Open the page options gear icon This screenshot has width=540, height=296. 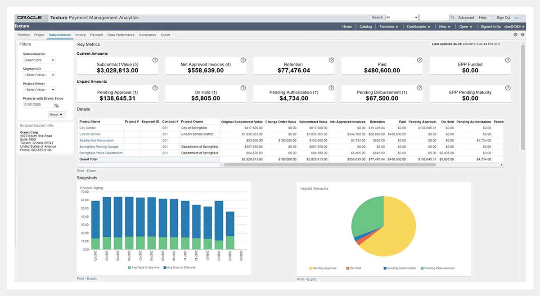point(516,35)
